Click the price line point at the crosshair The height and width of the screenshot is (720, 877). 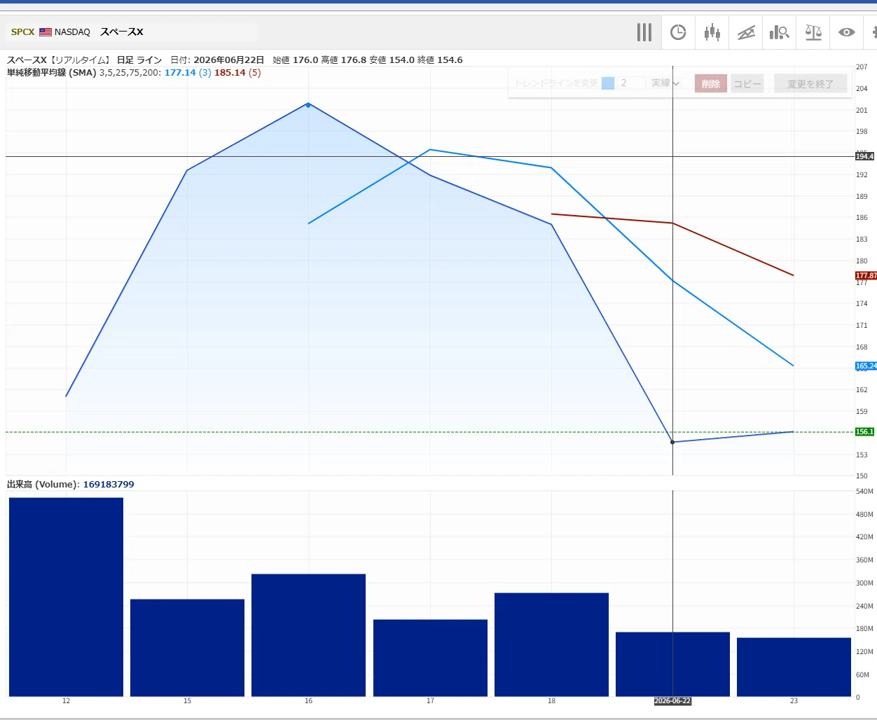tap(672, 442)
